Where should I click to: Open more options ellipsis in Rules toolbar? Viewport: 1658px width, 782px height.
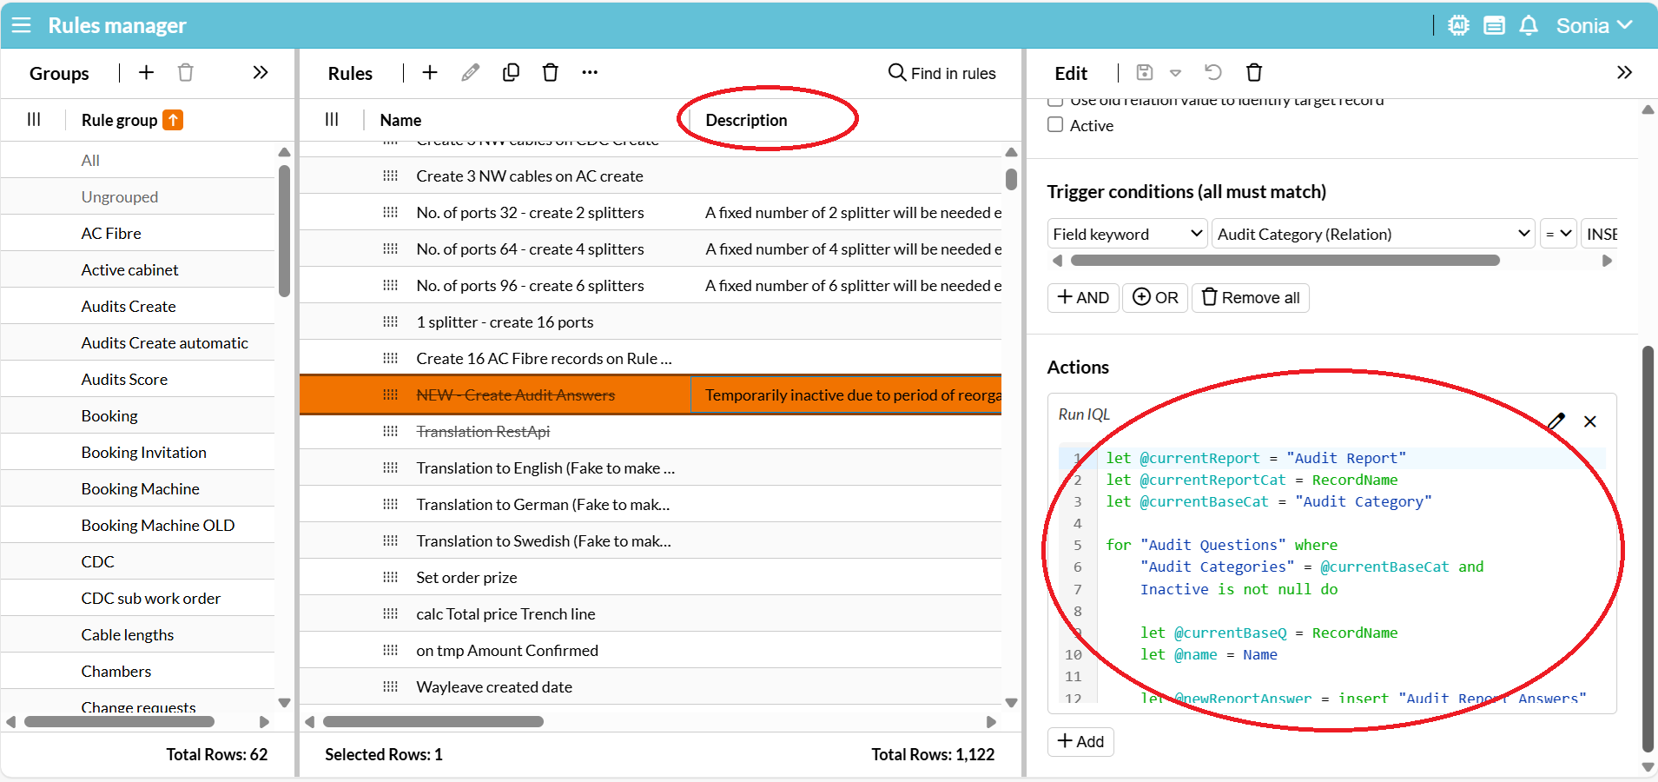590,73
